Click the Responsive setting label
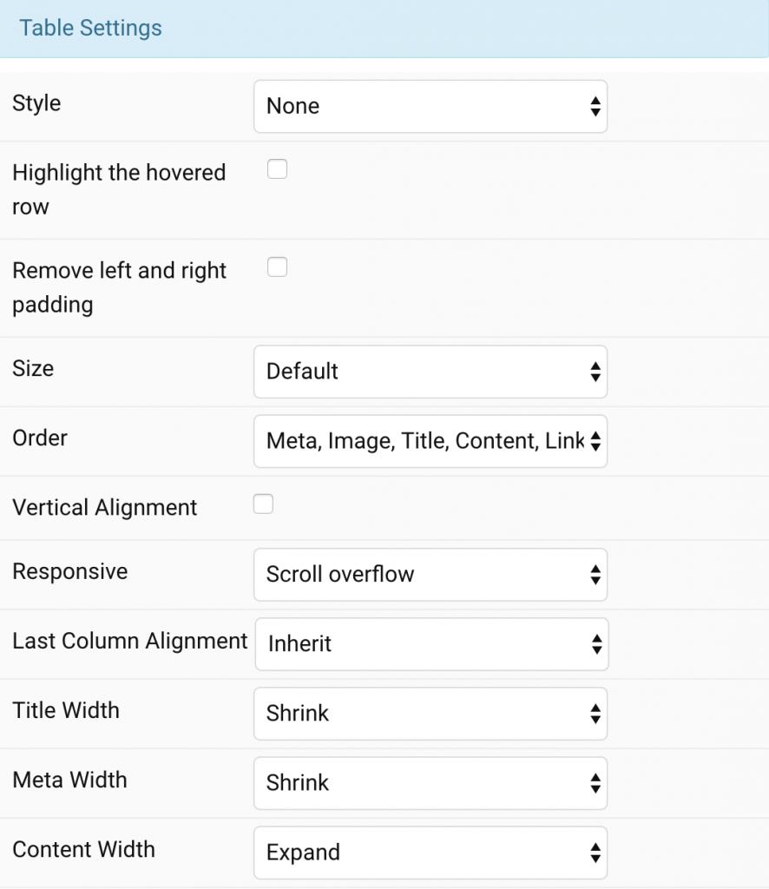 [69, 571]
